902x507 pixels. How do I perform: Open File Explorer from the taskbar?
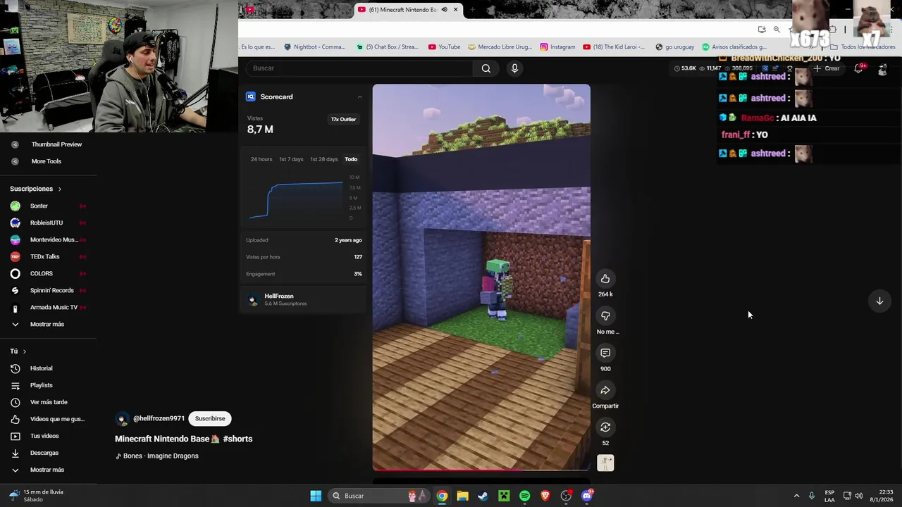pos(462,496)
